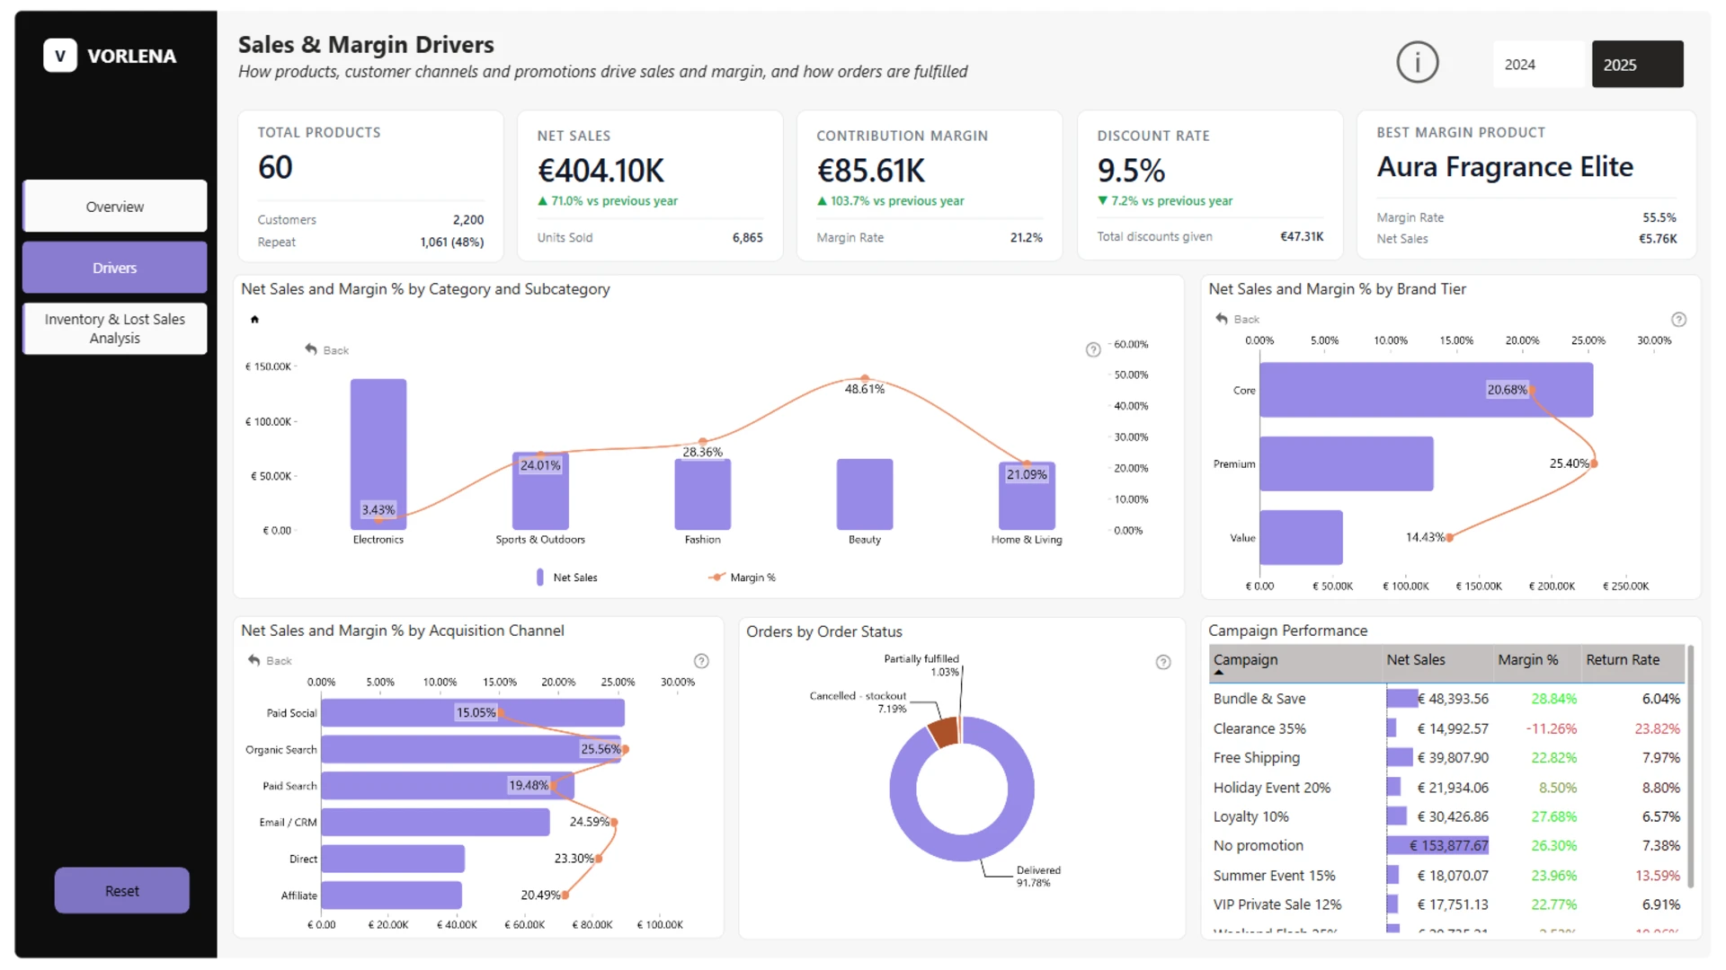Click Back arrow in Brand Tier chart

1222,319
